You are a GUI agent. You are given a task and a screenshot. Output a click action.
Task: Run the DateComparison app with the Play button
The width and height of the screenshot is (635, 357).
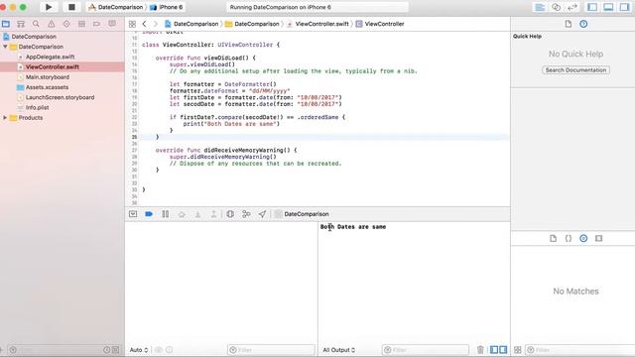click(49, 7)
